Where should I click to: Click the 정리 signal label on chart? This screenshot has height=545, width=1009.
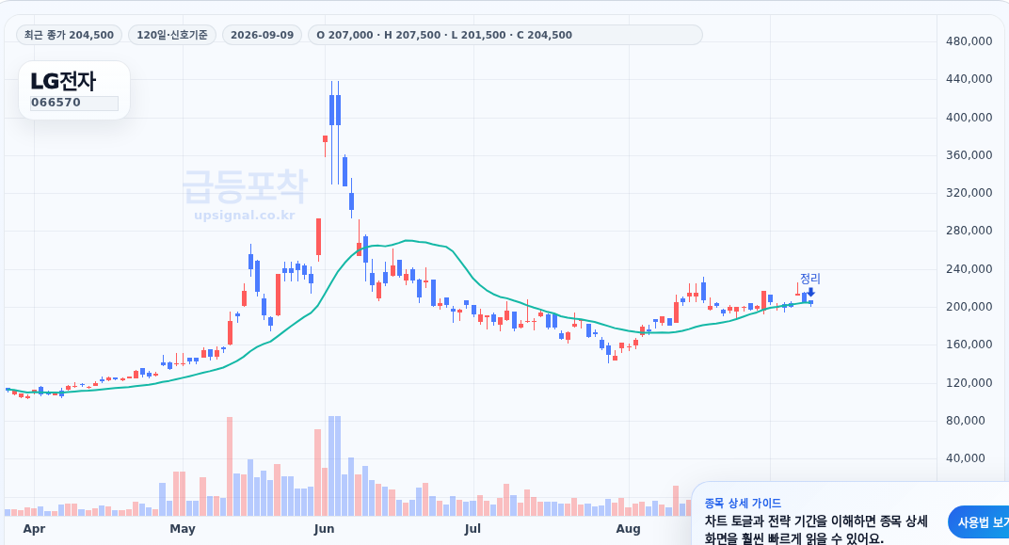(x=810, y=279)
